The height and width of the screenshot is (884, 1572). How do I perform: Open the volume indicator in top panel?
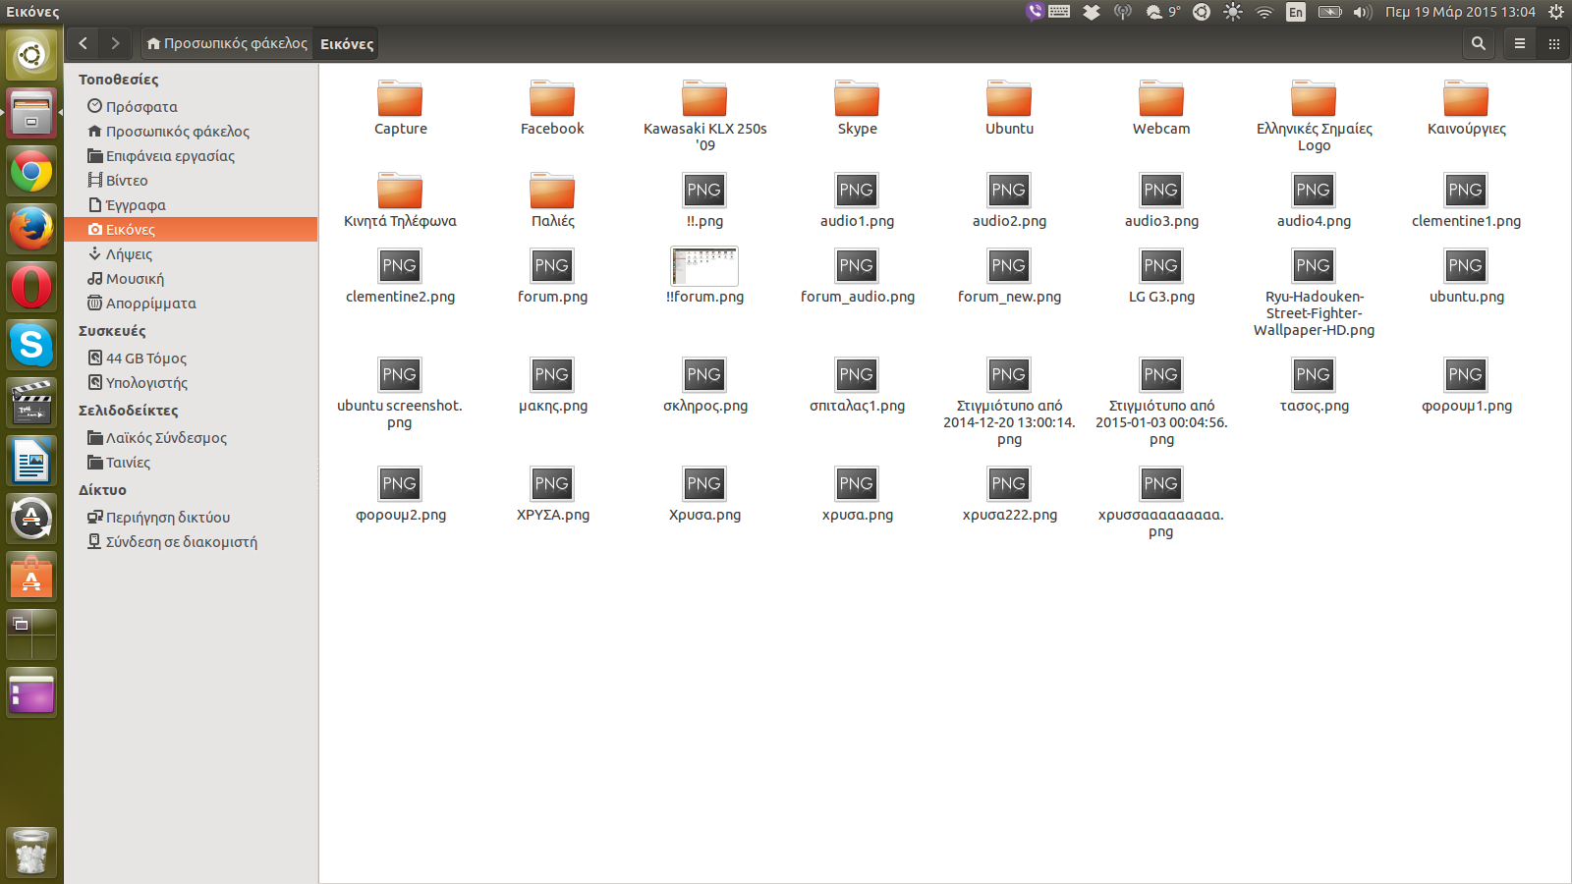tap(1362, 12)
